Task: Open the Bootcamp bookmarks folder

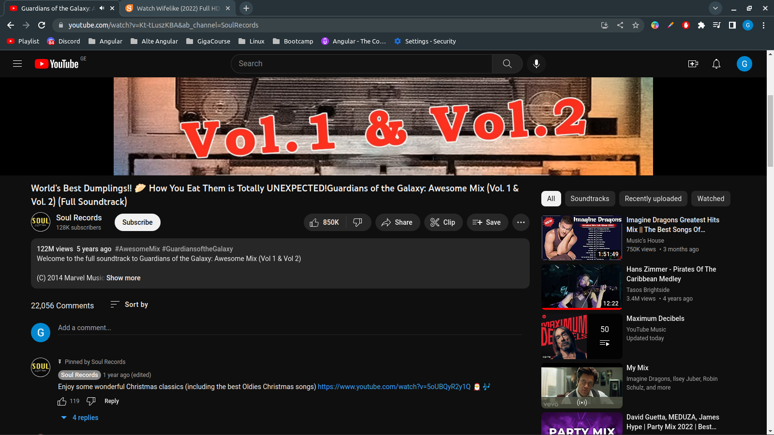Action: 293,42
